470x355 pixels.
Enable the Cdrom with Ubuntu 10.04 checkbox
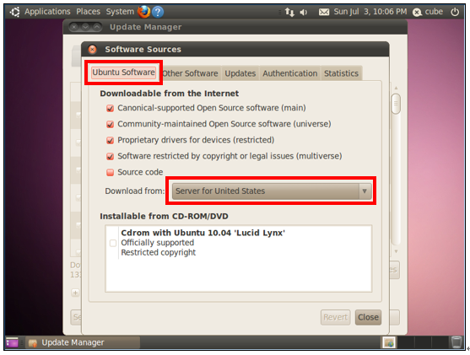click(x=113, y=243)
